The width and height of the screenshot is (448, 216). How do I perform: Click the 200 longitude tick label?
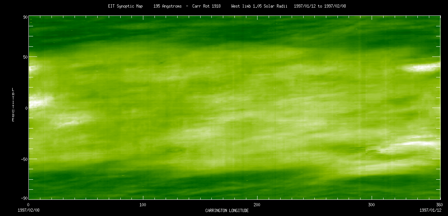click(x=257, y=204)
